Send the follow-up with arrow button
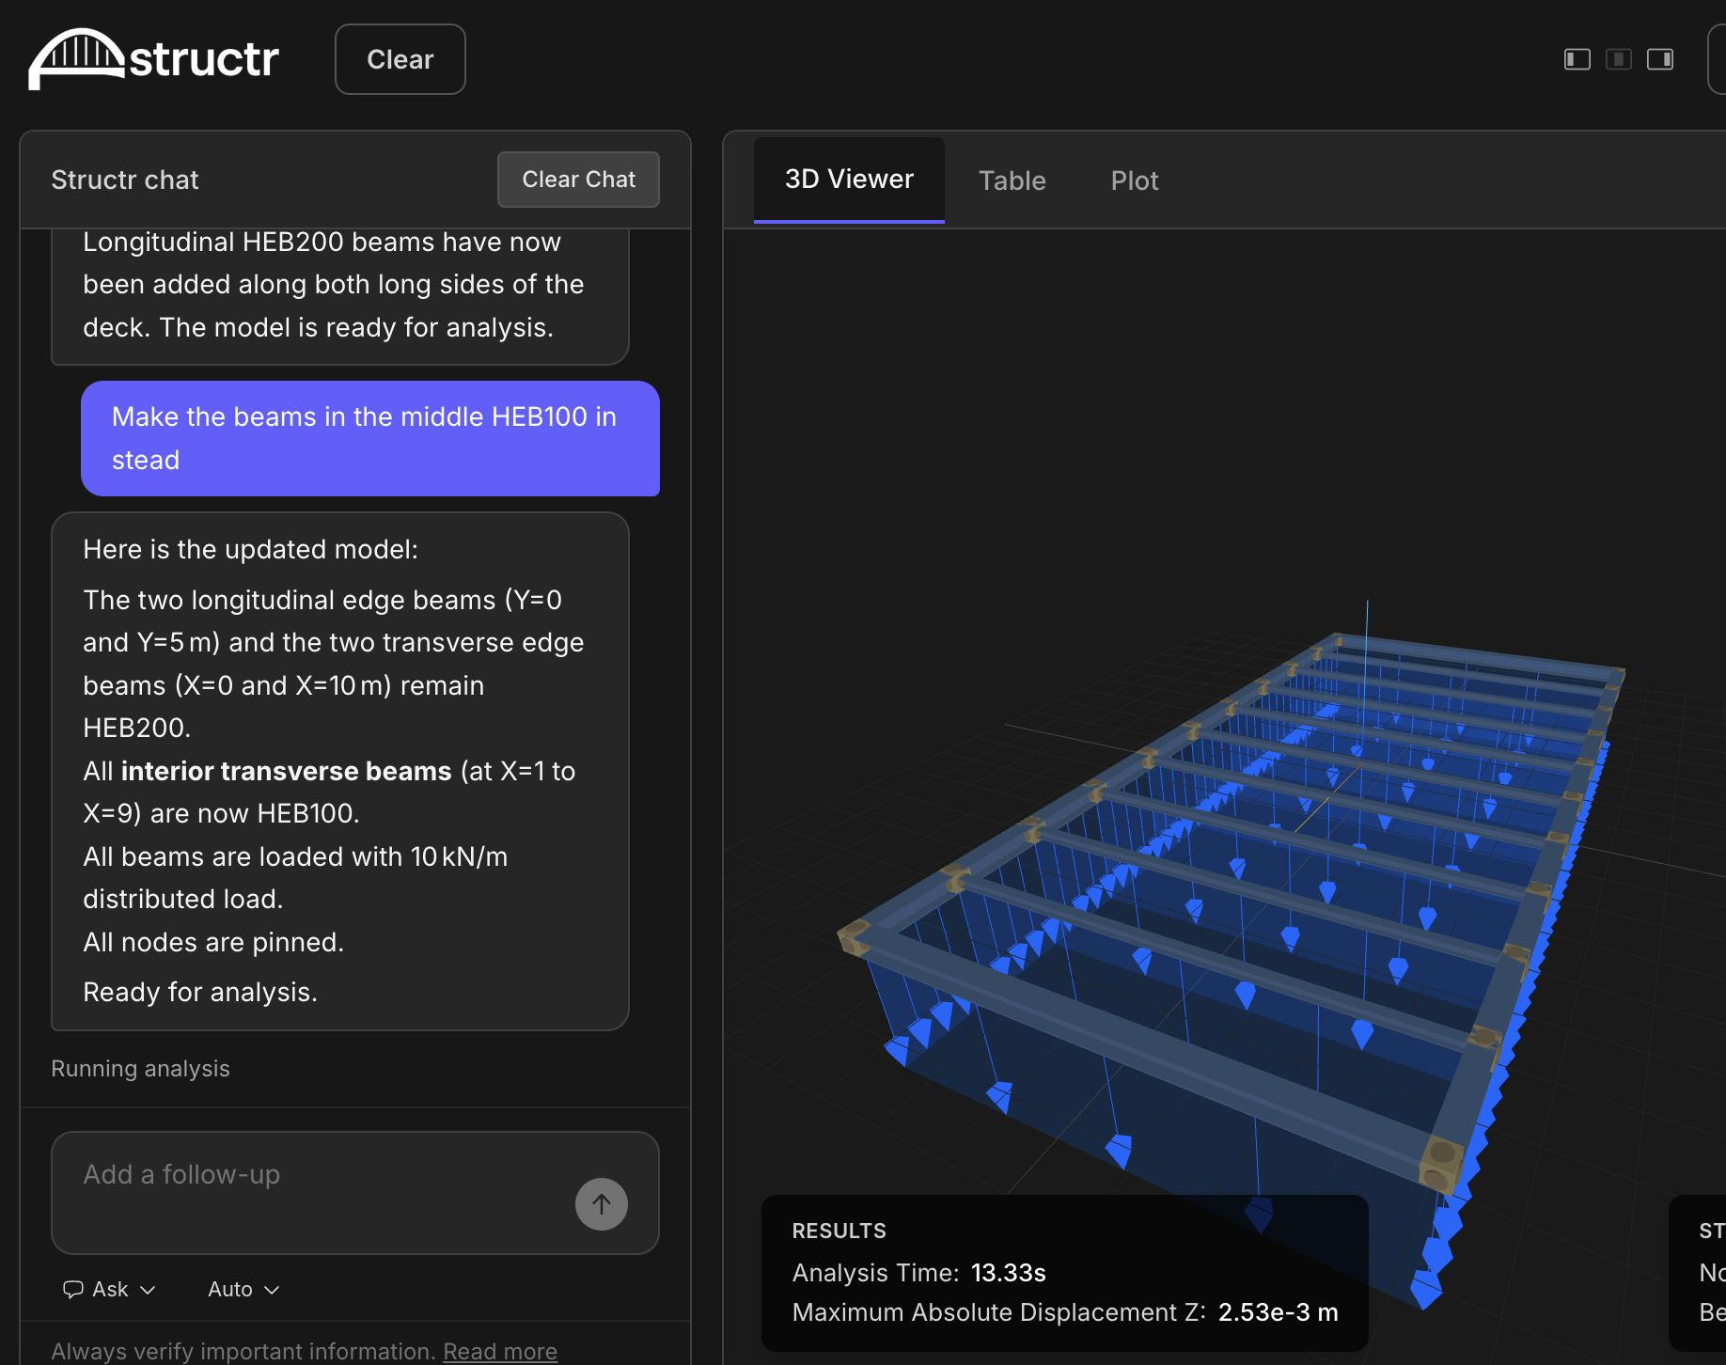 tap(601, 1203)
